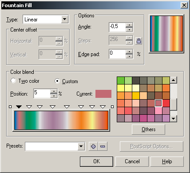Add preset with the plus icon
Image resolution: width=190 pixels, height=173 pixels.
tap(93, 146)
